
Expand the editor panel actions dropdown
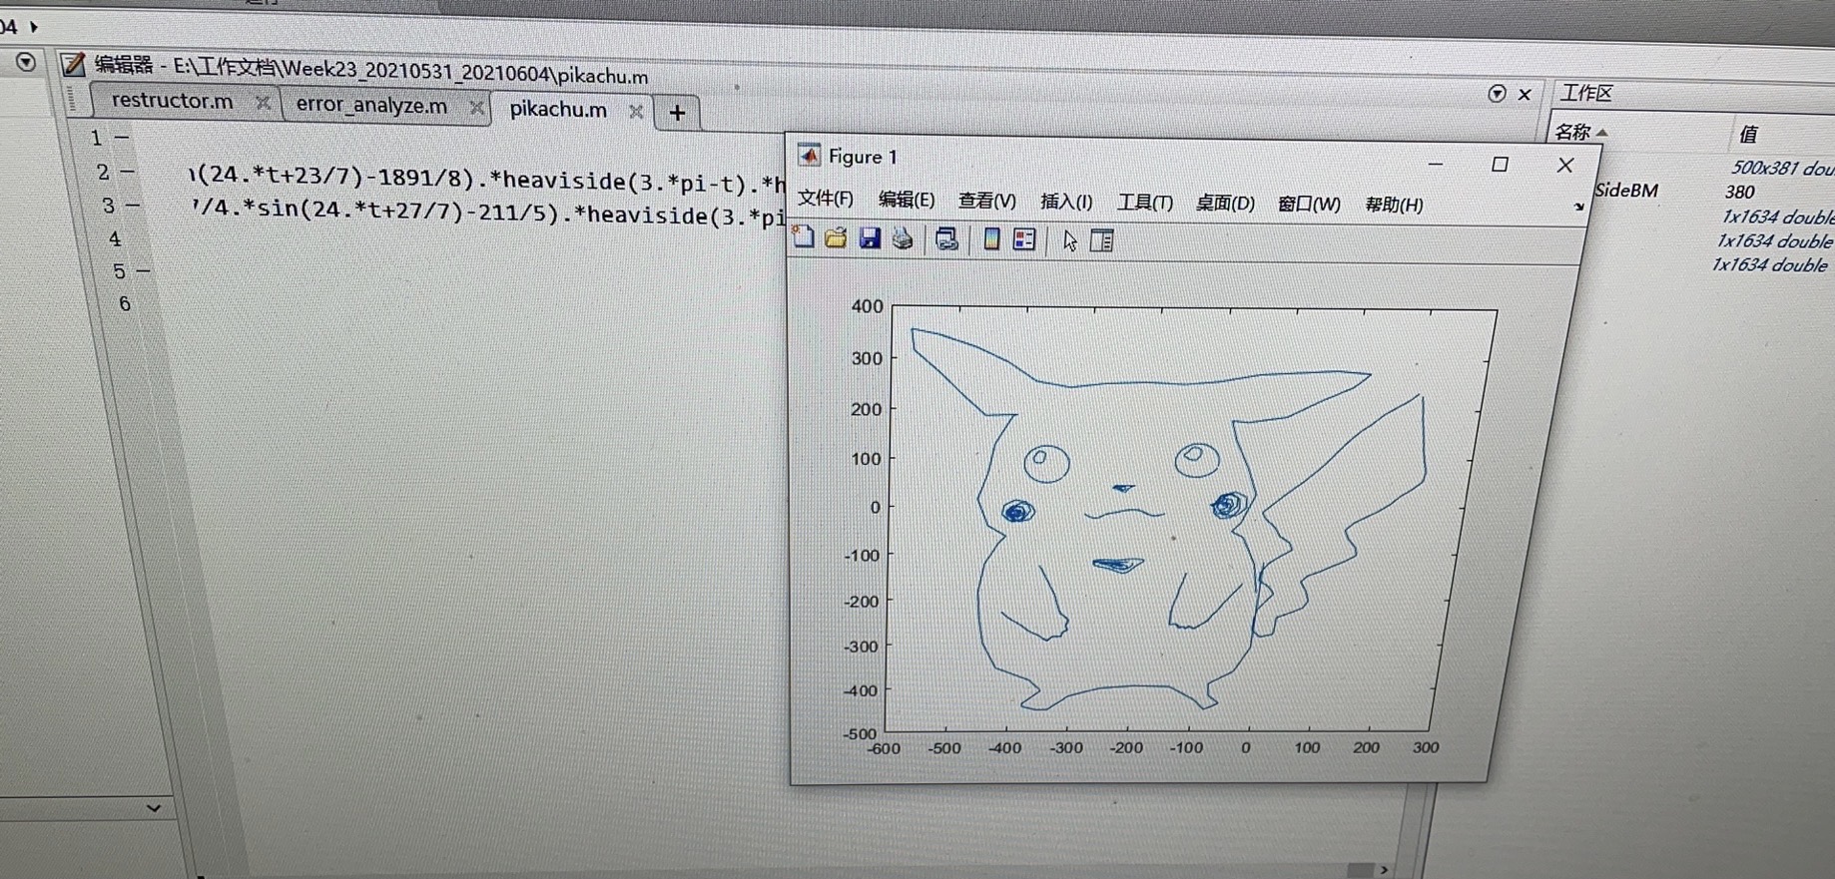pos(1496,93)
